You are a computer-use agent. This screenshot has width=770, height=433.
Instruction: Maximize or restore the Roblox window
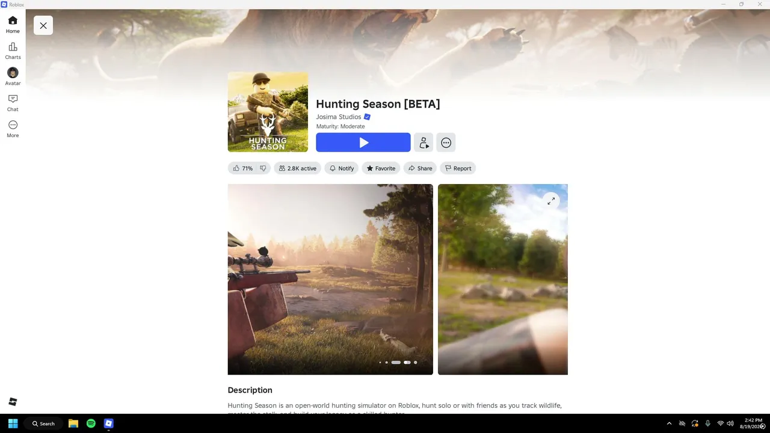tap(742, 4)
